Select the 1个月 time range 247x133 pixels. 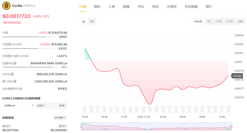point(219,21)
